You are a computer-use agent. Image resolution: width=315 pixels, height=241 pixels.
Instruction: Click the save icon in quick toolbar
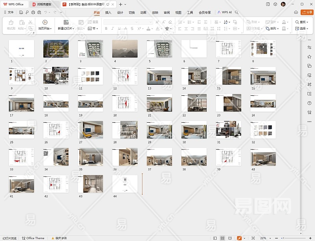pyautogui.click(x=22, y=12)
